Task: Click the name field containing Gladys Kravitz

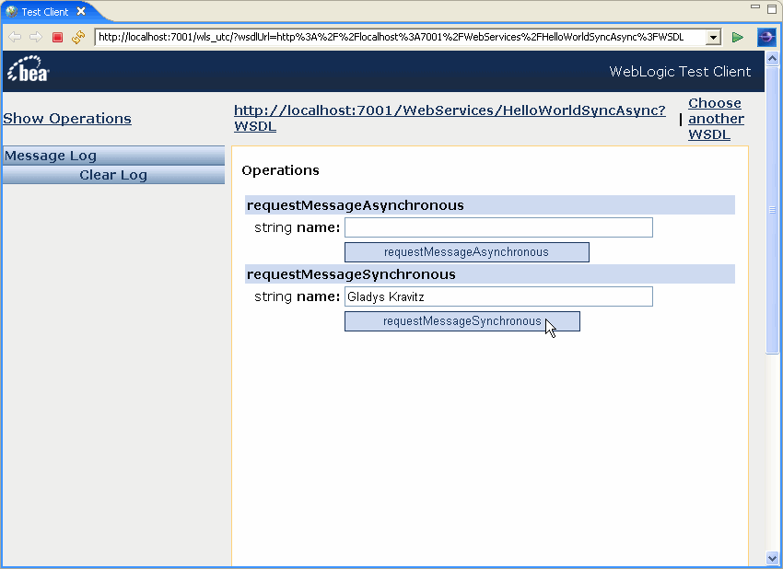Action: (x=498, y=296)
